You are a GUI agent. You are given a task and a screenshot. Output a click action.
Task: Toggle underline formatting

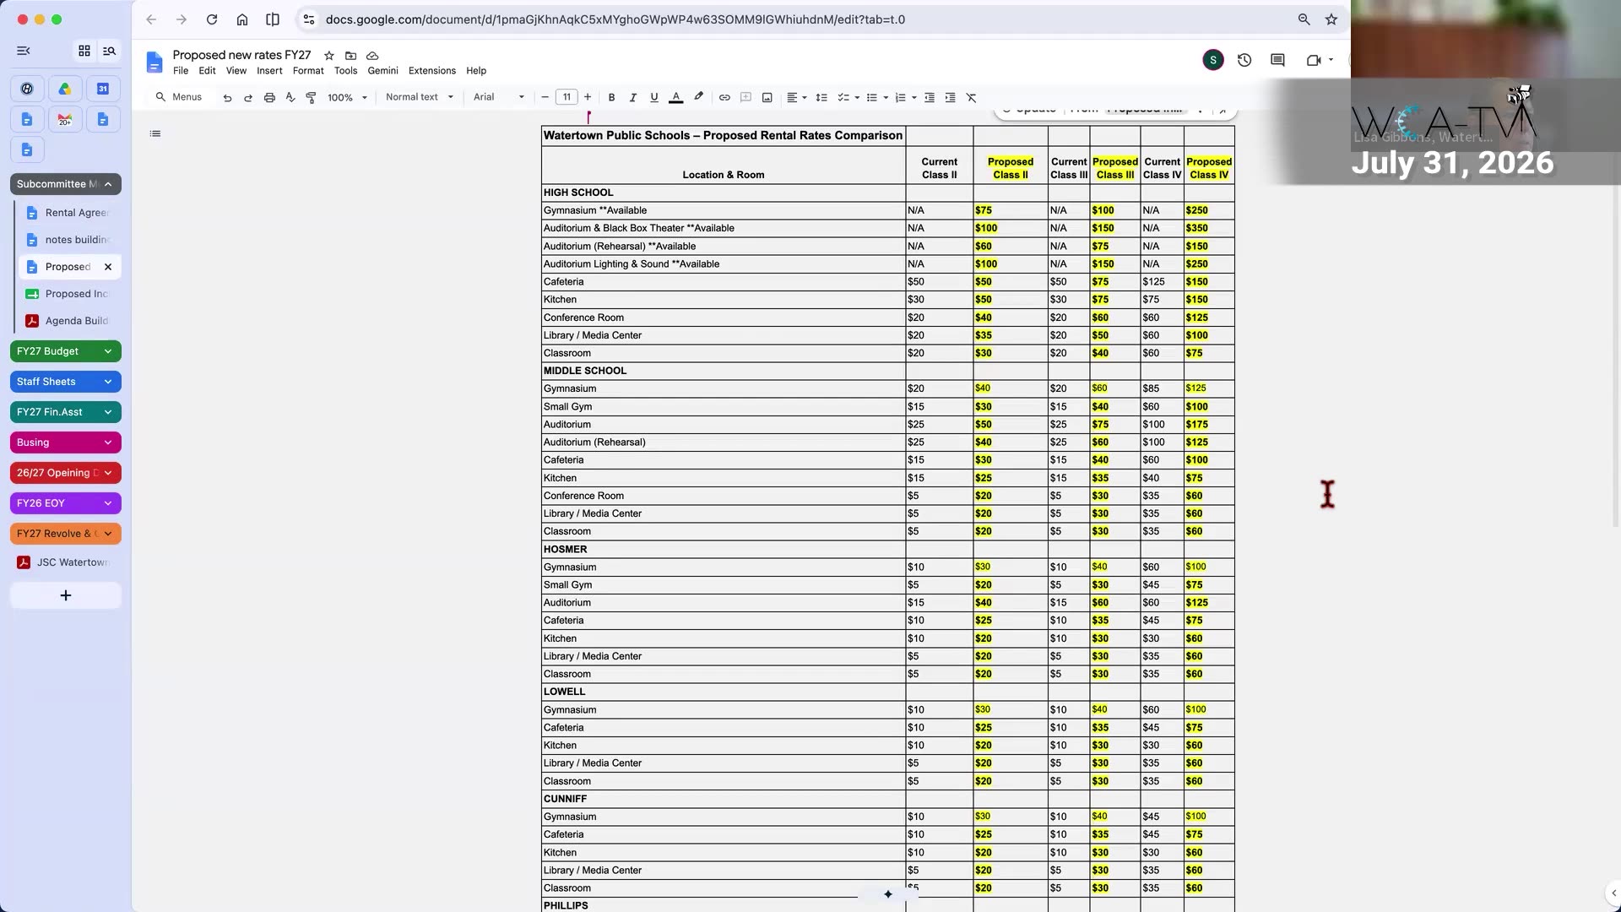point(654,98)
